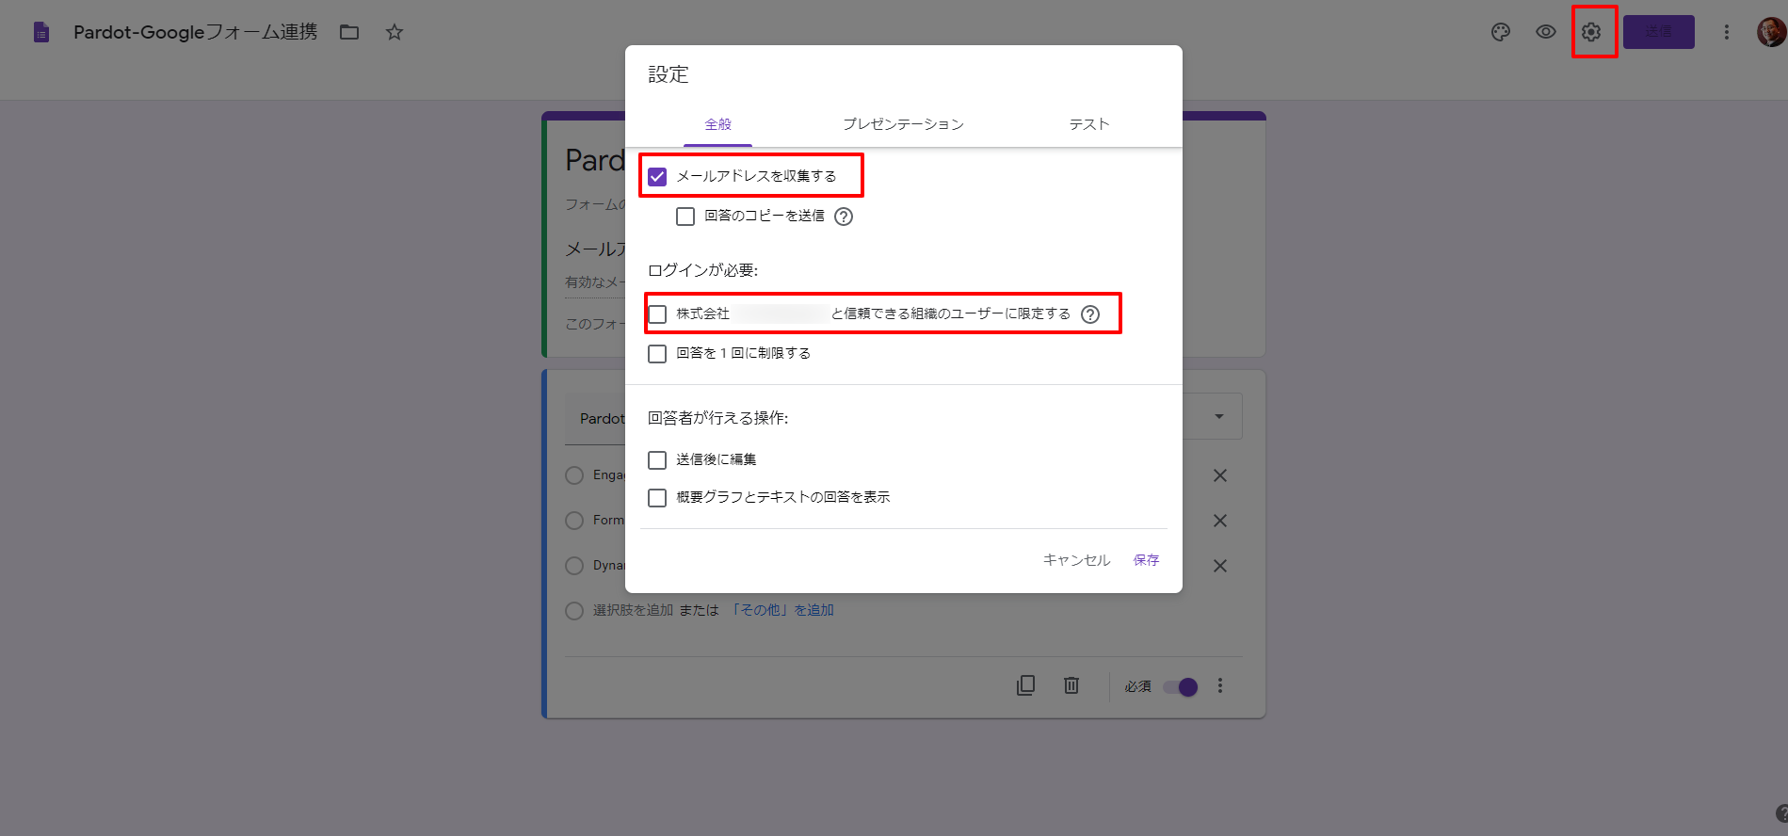Open the settings gear icon
This screenshot has height=836, width=1788.
1591,32
